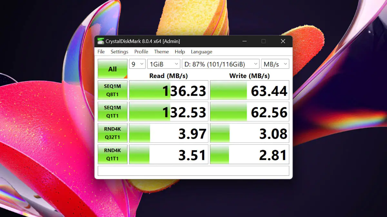Click the SEQ1M Q1T1 read result 132.53
Image resolution: width=387 pixels, height=217 pixels.
pos(169,112)
